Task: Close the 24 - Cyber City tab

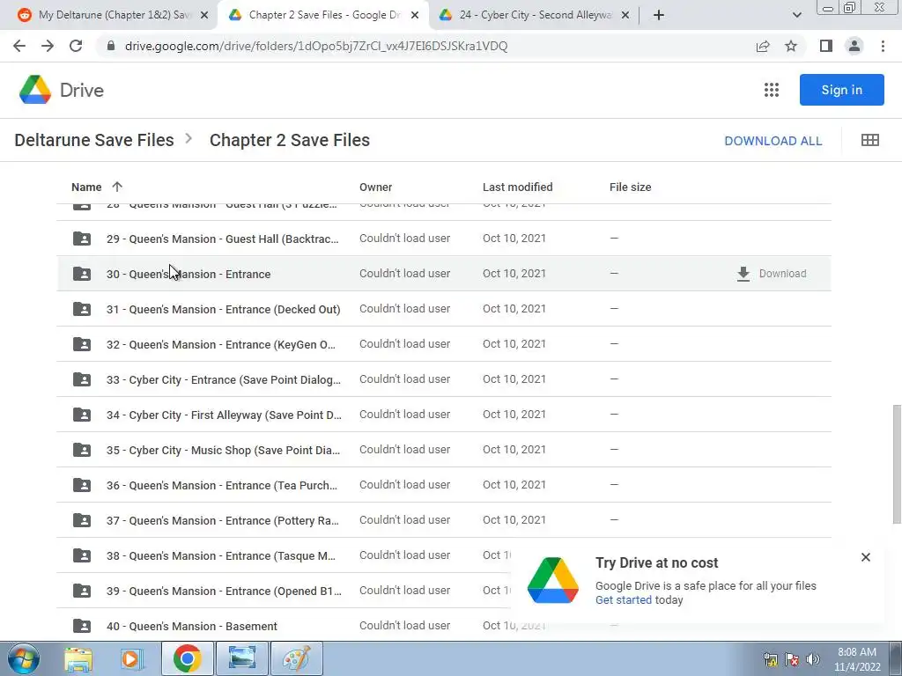Action: pyautogui.click(x=625, y=16)
